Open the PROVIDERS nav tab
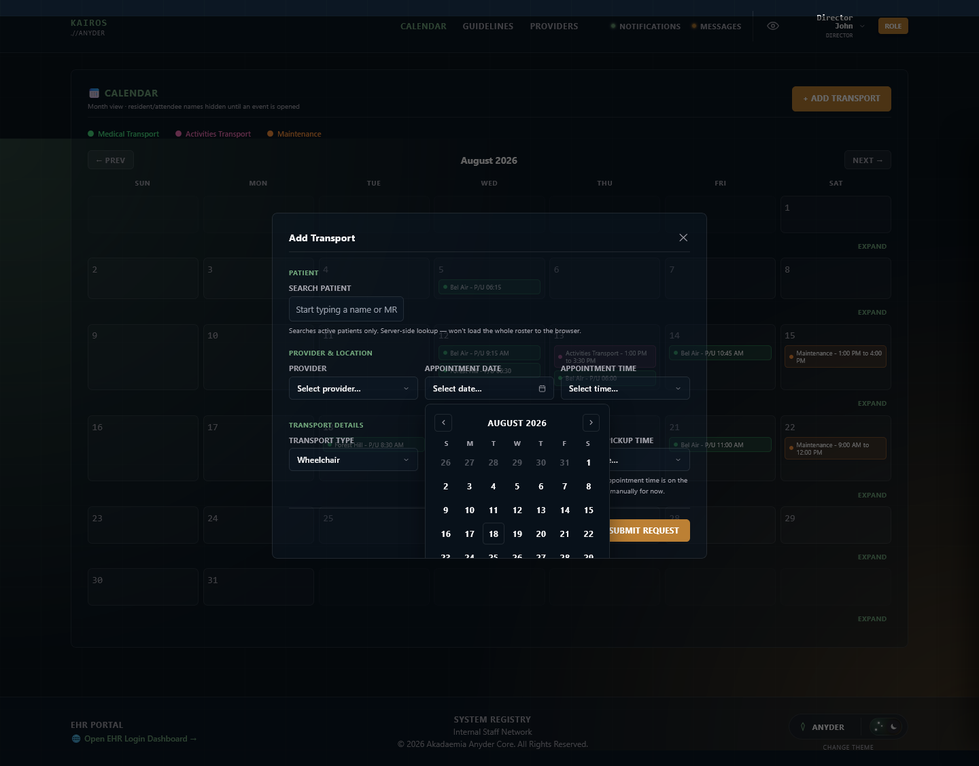The width and height of the screenshot is (979, 766). point(554,27)
